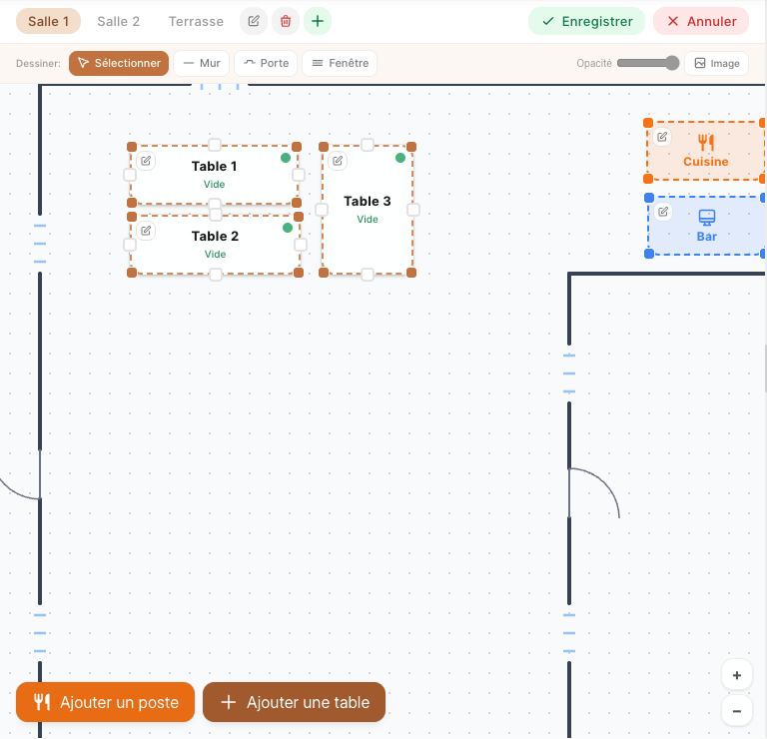
Task: Click the Cuisine label text
Action: [706, 162]
